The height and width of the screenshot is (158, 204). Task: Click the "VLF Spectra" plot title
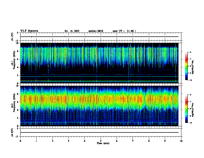point(29,31)
